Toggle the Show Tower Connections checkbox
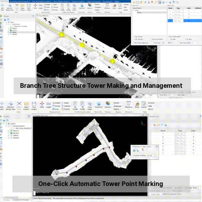The height and width of the screenshot is (202, 202). coord(133,43)
